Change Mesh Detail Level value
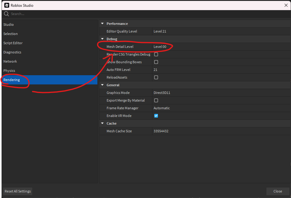291x198 pixels. click(221, 47)
